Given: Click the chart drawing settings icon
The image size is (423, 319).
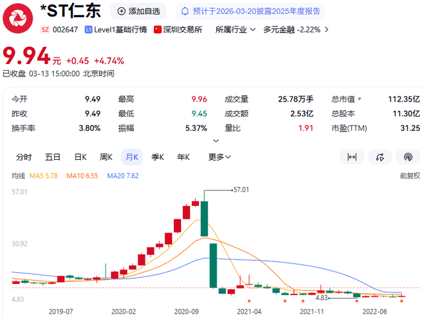Looking at the screenshot, I should 380,157.
